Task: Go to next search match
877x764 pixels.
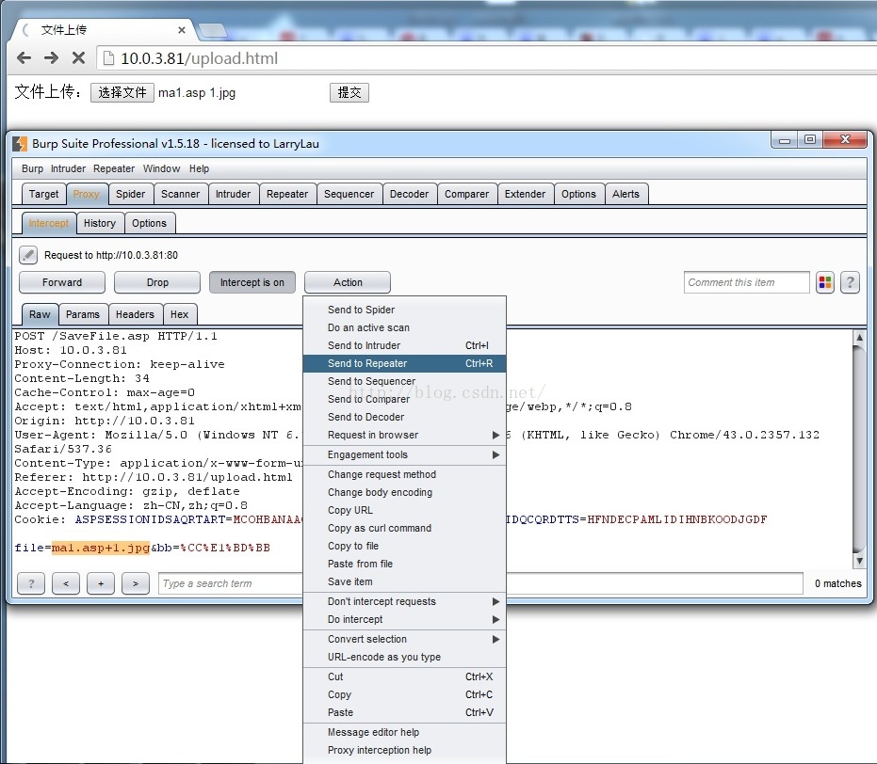Action: (x=136, y=583)
